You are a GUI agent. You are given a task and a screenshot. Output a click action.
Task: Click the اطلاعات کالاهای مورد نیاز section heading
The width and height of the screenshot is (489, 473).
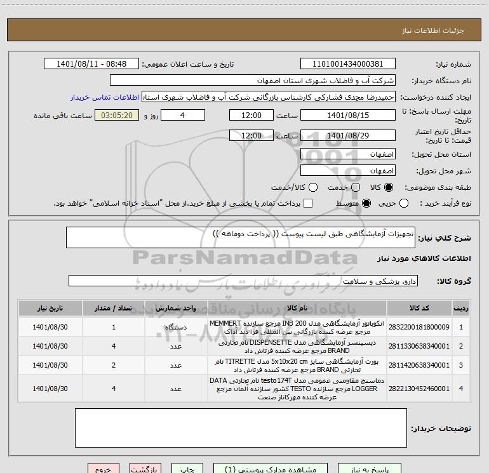424,258
